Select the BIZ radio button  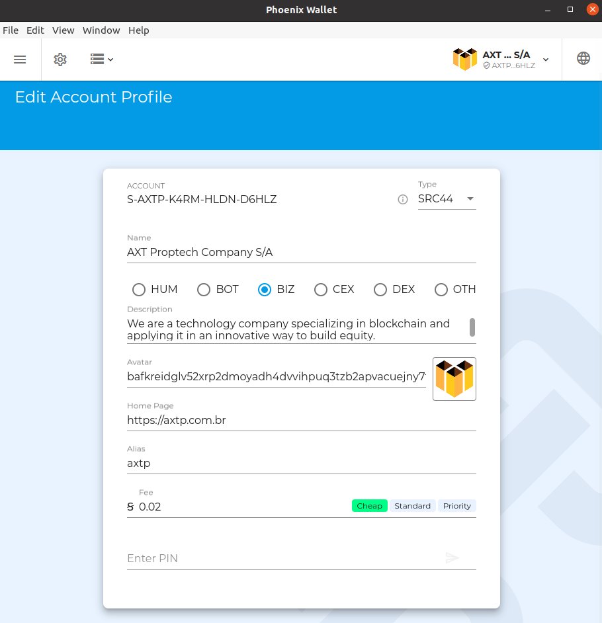(264, 290)
